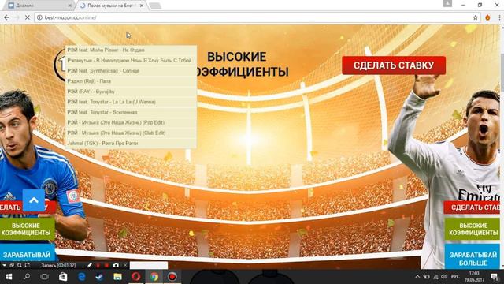The height and width of the screenshot is (284, 504).
Task: Click the site info icon in the address bar
Action: coord(39,17)
